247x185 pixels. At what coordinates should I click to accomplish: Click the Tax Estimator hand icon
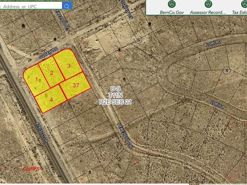244,4
